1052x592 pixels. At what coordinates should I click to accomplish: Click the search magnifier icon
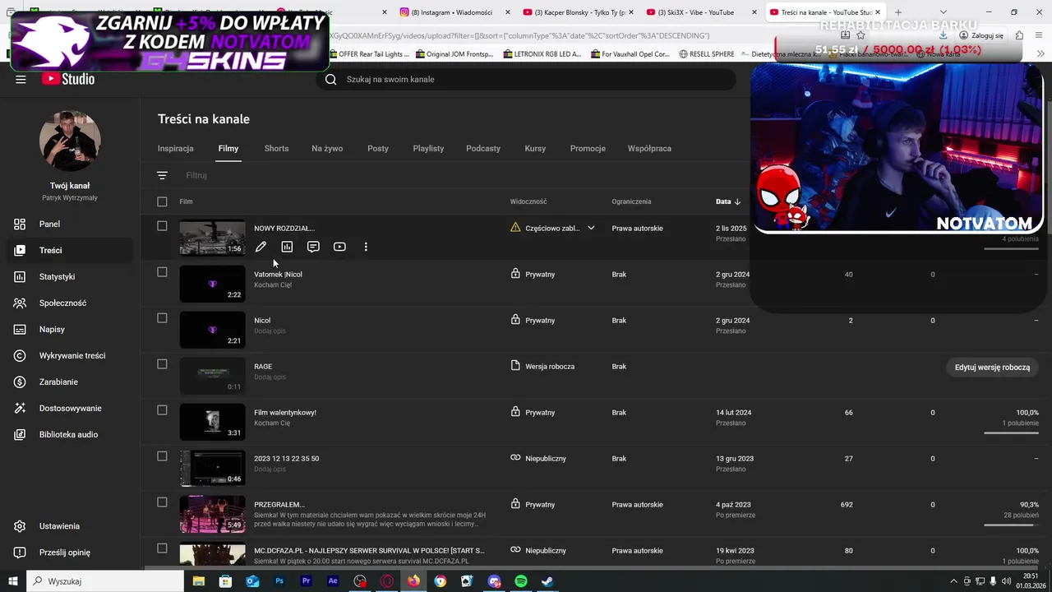tap(330, 79)
